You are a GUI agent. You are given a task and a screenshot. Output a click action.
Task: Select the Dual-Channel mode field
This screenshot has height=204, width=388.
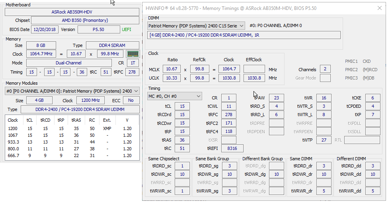tap(69, 63)
